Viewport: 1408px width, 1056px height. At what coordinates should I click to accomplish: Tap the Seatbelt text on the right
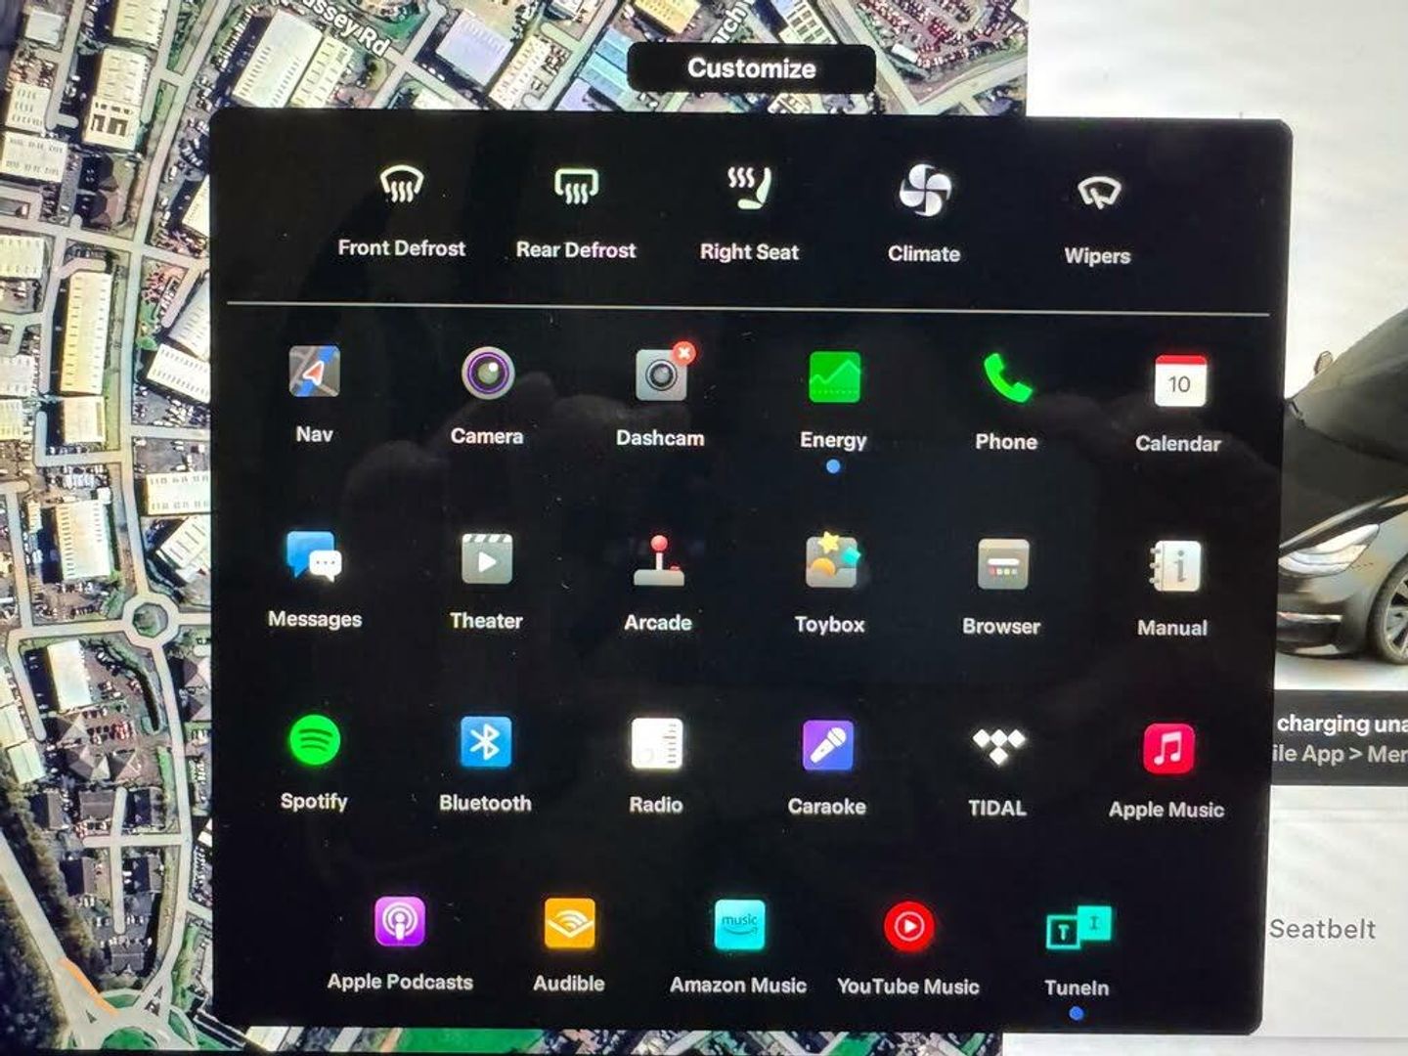click(x=1322, y=929)
